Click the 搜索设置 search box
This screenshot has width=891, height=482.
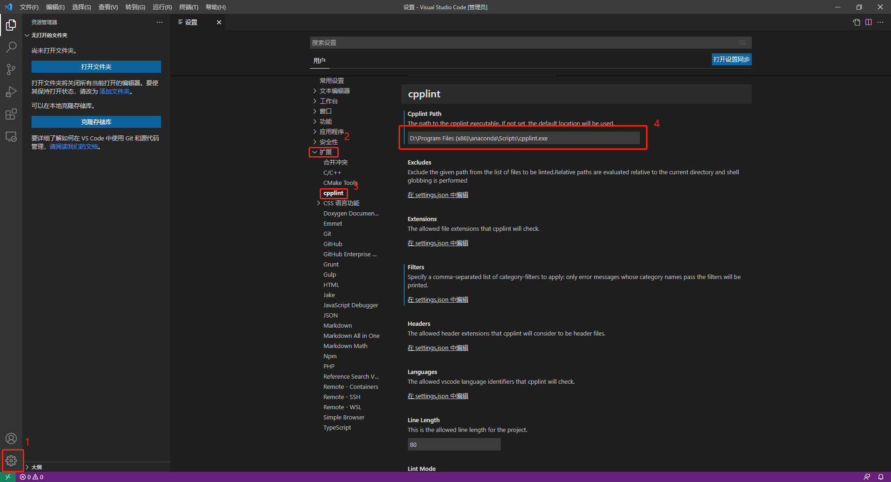point(530,43)
